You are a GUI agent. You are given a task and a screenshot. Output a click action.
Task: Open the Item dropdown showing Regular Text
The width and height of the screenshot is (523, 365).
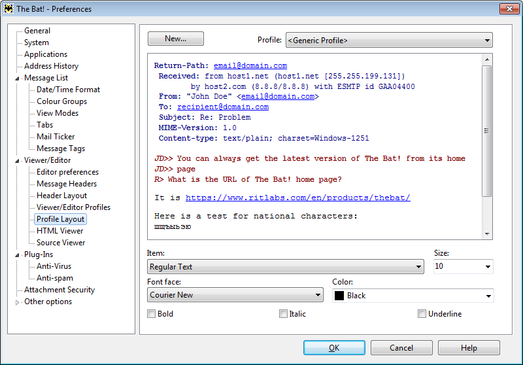click(x=286, y=267)
